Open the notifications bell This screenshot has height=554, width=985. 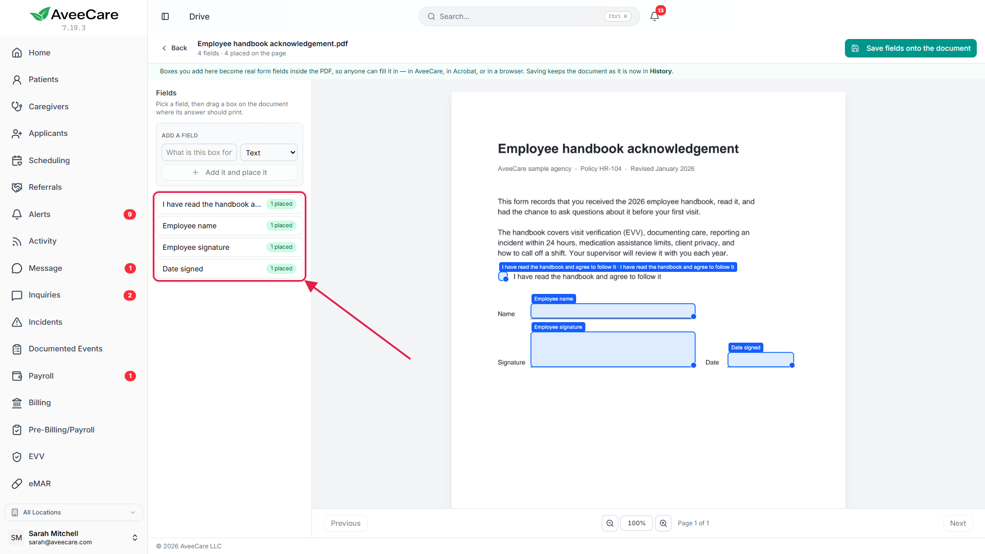tap(655, 16)
